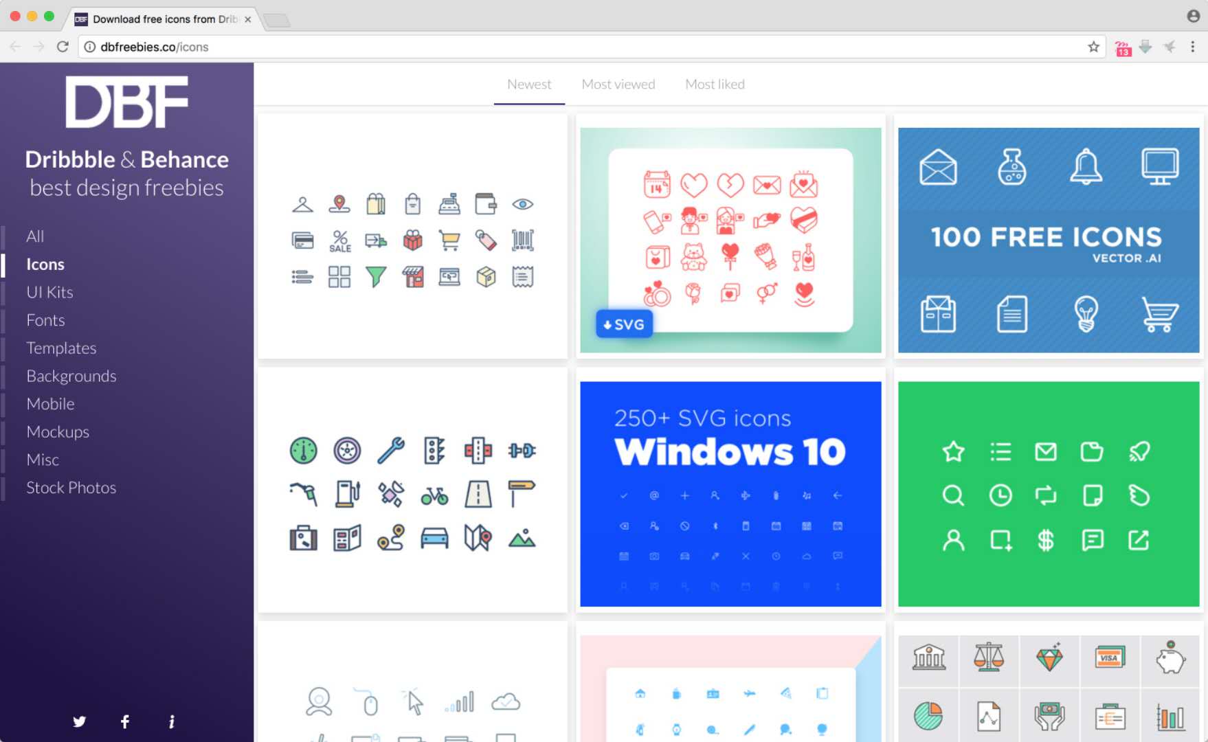Image resolution: width=1208 pixels, height=742 pixels.
Task: Switch to the Newest tab
Action: click(529, 85)
